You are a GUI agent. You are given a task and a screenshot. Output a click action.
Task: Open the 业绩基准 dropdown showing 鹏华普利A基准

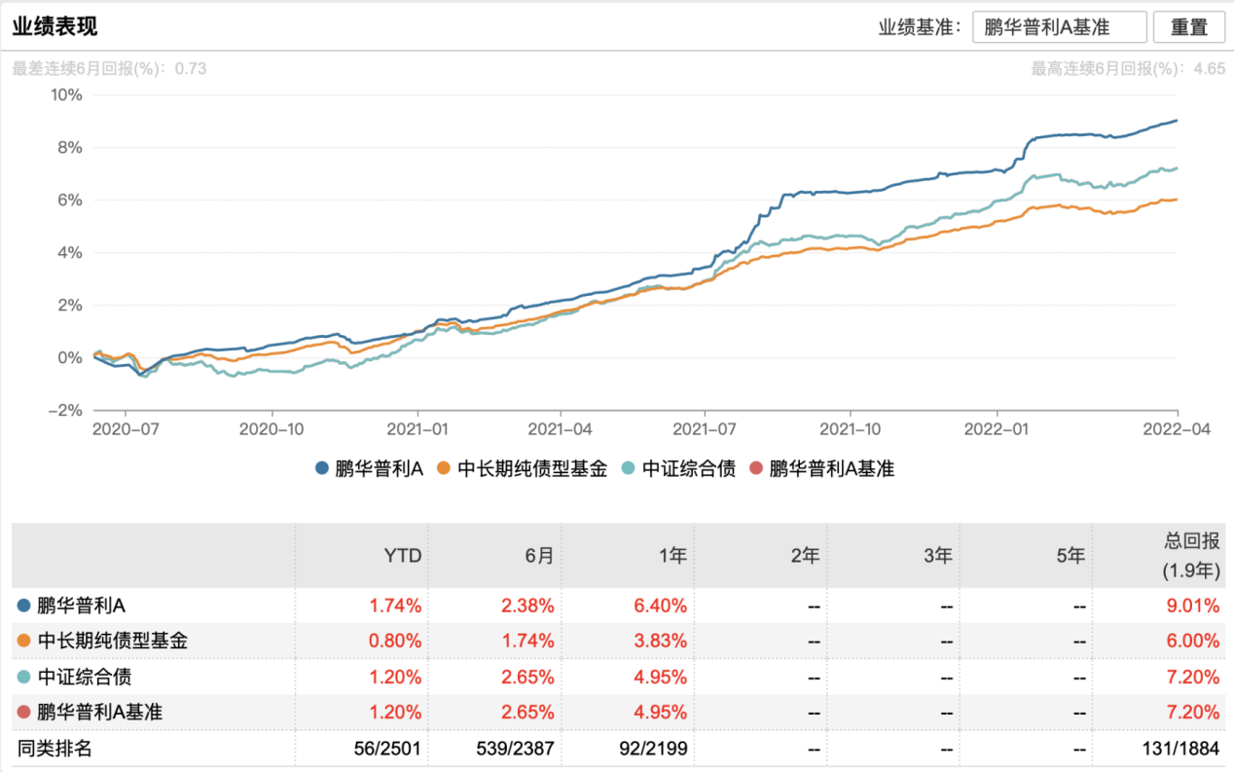click(x=1059, y=27)
